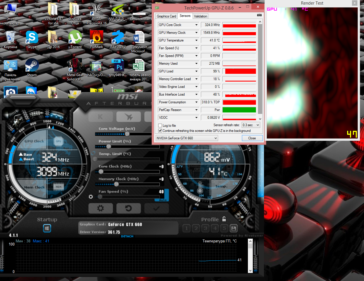Image resolution: width=364 pixels, height=281 pixels.
Task: Launch the Steam desktop shortcut
Action: pyautogui.click(x=32, y=68)
